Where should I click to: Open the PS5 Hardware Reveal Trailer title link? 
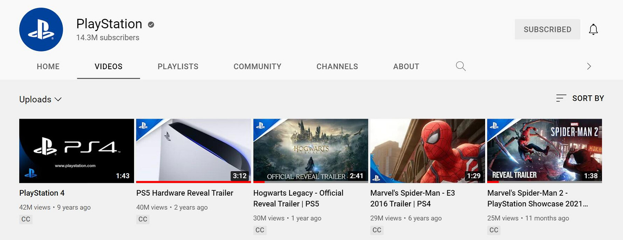185,193
